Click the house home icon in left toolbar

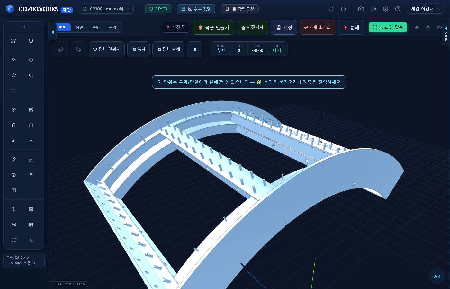(x=31, y=125)
